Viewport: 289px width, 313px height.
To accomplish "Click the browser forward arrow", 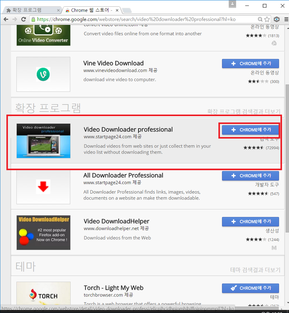I will point(15,19).
